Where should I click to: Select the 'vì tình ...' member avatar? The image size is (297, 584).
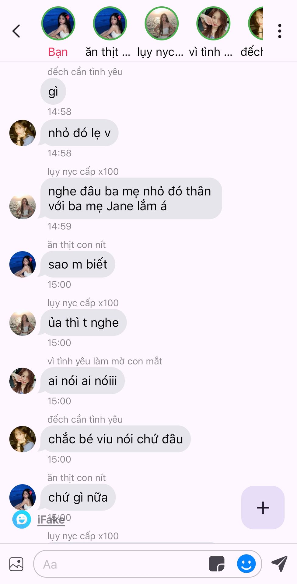pos(213,23)
